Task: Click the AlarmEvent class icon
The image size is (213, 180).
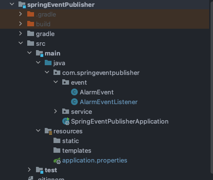Action: [74, 92]
